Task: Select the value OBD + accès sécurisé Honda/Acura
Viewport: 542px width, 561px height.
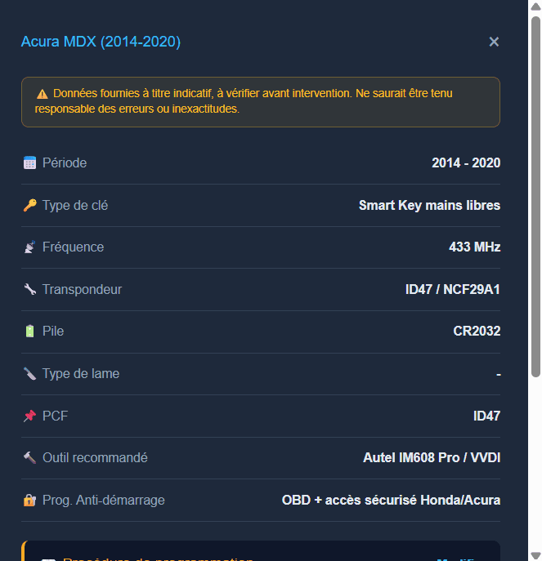Action: click(391, 500)
